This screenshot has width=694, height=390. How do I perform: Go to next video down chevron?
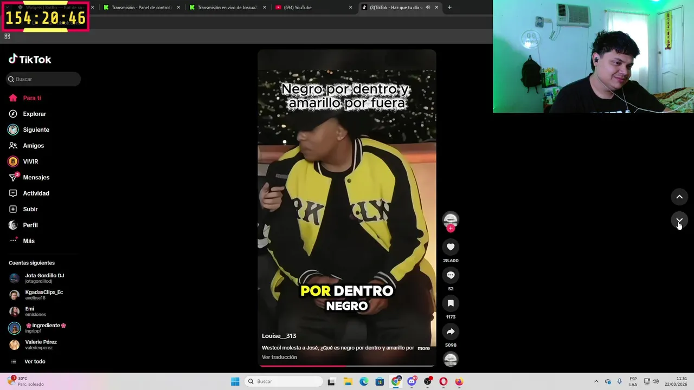(679, 220)
